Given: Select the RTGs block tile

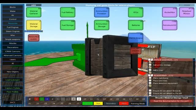Looking at the screenshot, I should click(136, 12).
